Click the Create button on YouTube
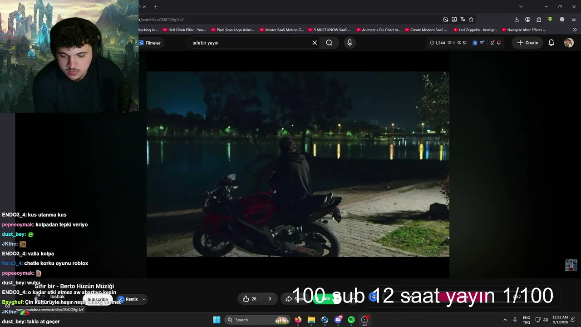Viewport: 581px width, 327px height. tap(527, 43)
